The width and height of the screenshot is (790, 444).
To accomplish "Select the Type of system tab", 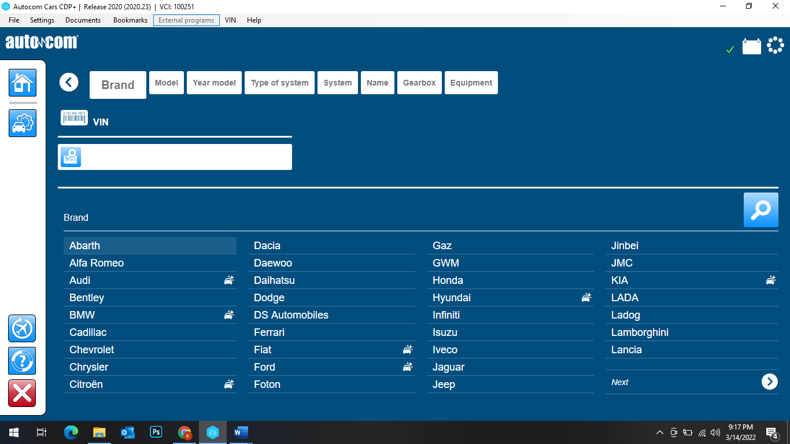I will click(x=279, y=83).
